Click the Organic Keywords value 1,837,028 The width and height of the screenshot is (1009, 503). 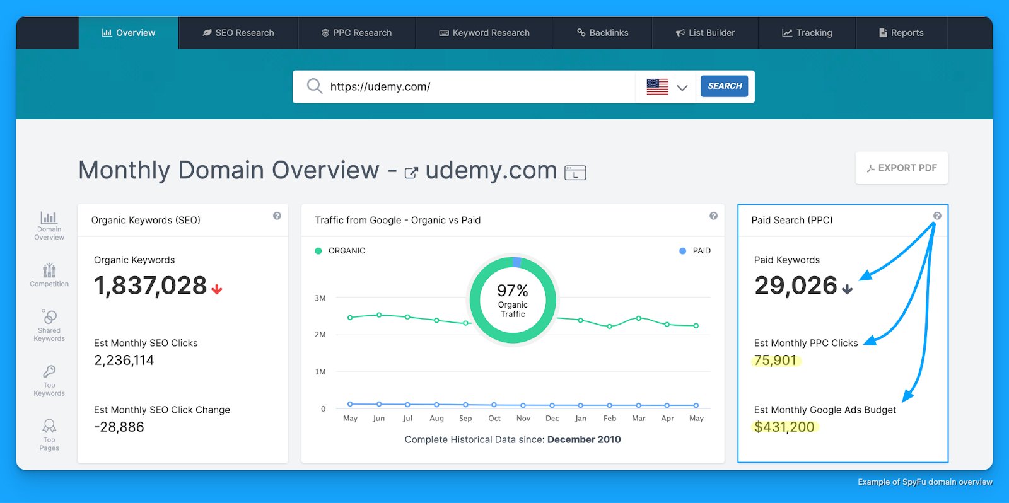[150, 286]
